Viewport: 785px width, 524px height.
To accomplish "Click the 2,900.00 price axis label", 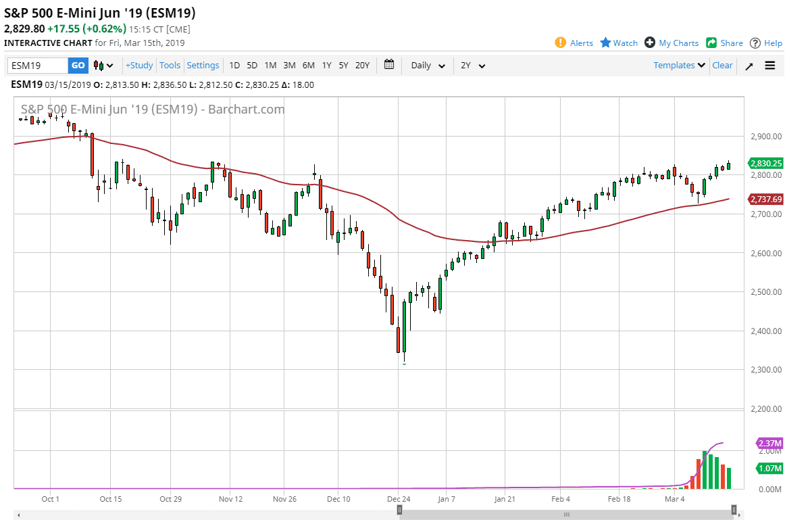I will point(766,137).
